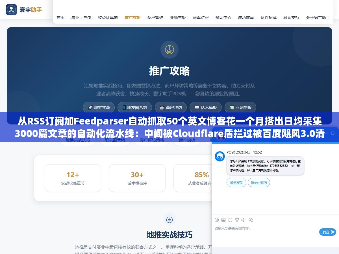The height and width of the screenshot is (254, 339).
Task: Send the chat message with 发送
Action: (328, 232)
